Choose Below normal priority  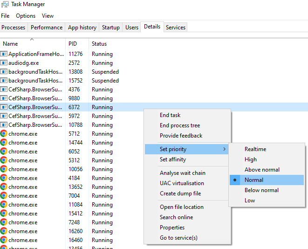[261, 190]
